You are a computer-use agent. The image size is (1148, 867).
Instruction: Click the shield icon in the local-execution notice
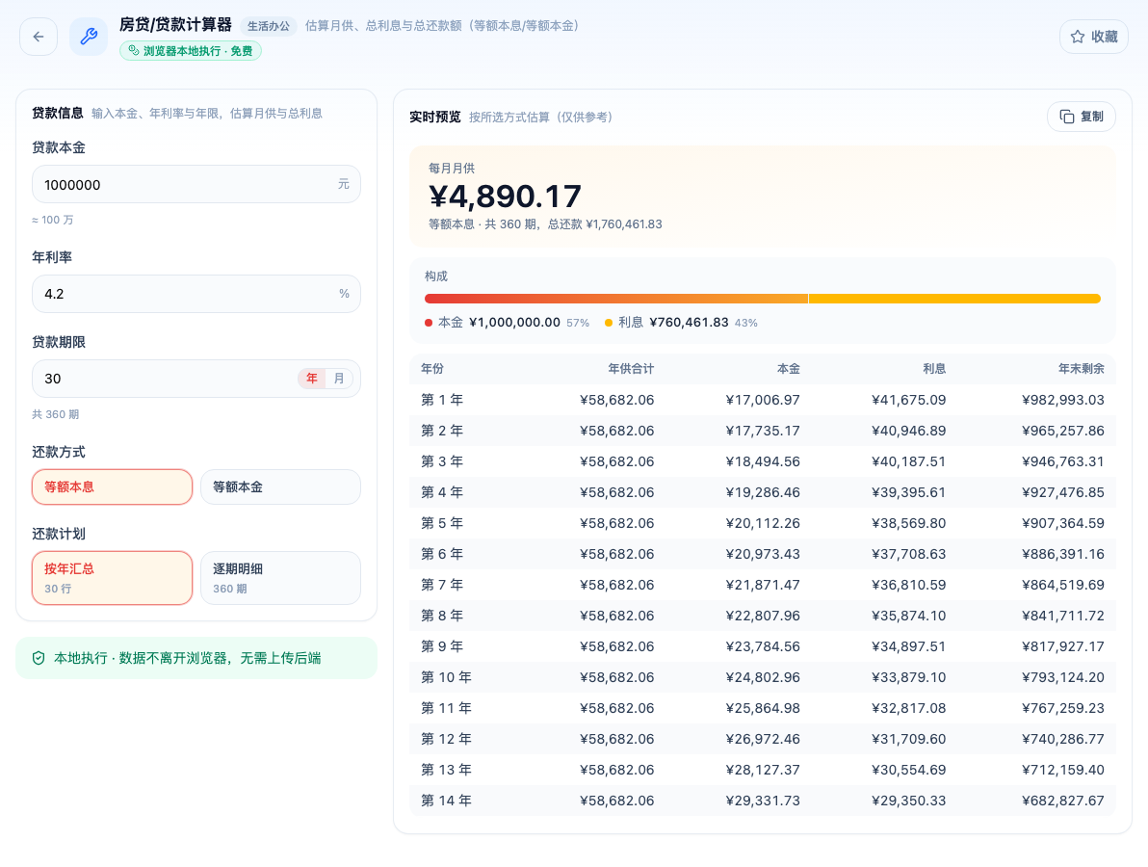click(x=39, y=658)
